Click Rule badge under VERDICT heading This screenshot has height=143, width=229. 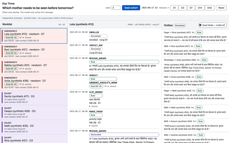103,79
